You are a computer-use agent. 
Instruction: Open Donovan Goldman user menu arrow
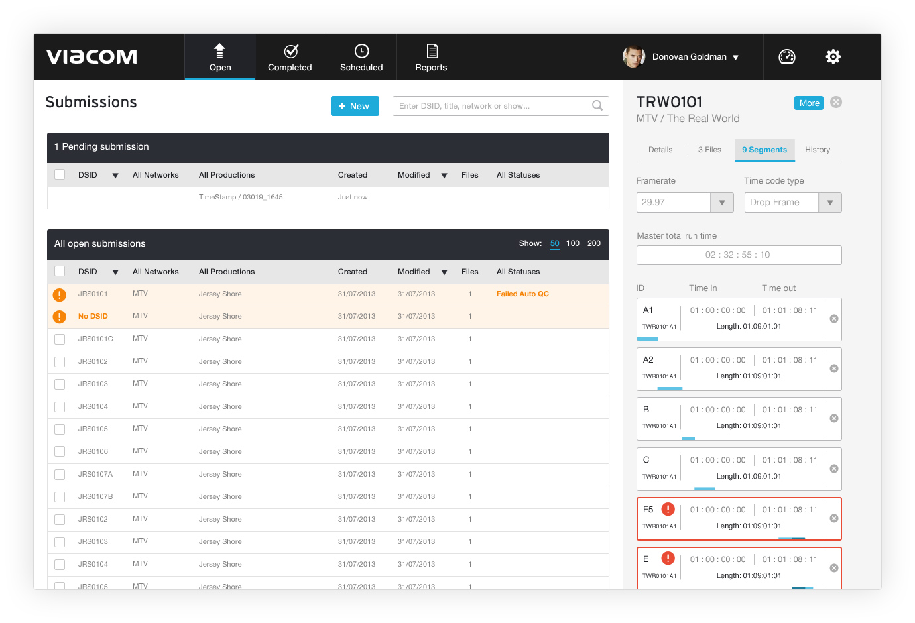coord(735,58)
